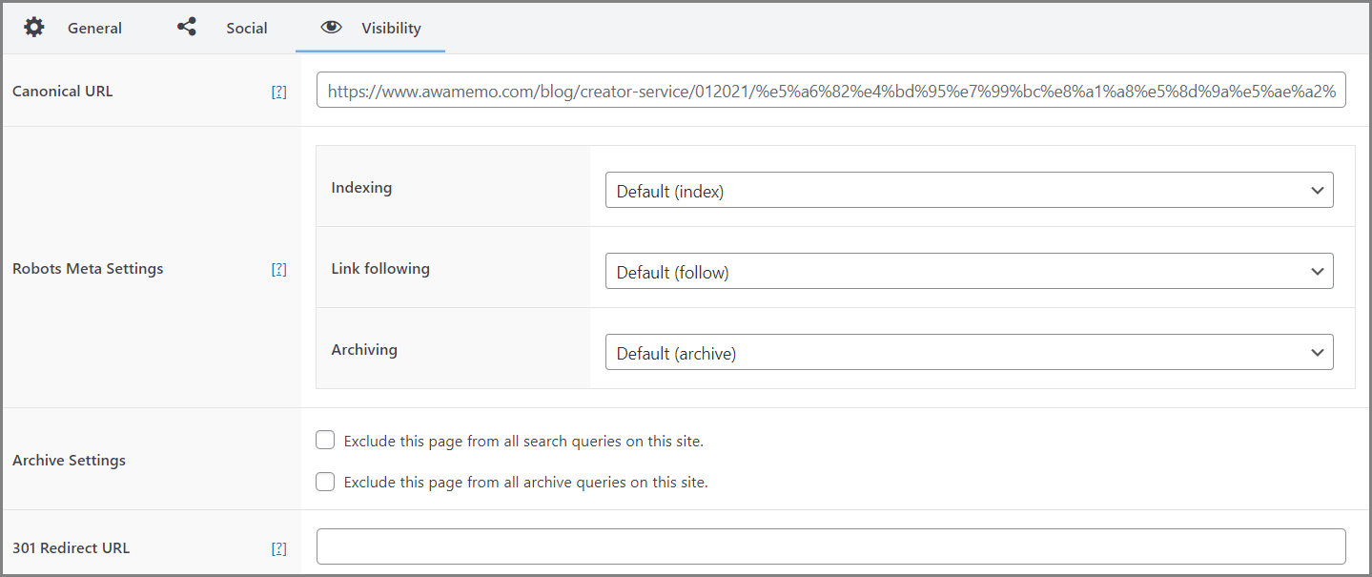
Task: Open the 301 Redirect URL help [?]
Action: [x=278, y=548]
